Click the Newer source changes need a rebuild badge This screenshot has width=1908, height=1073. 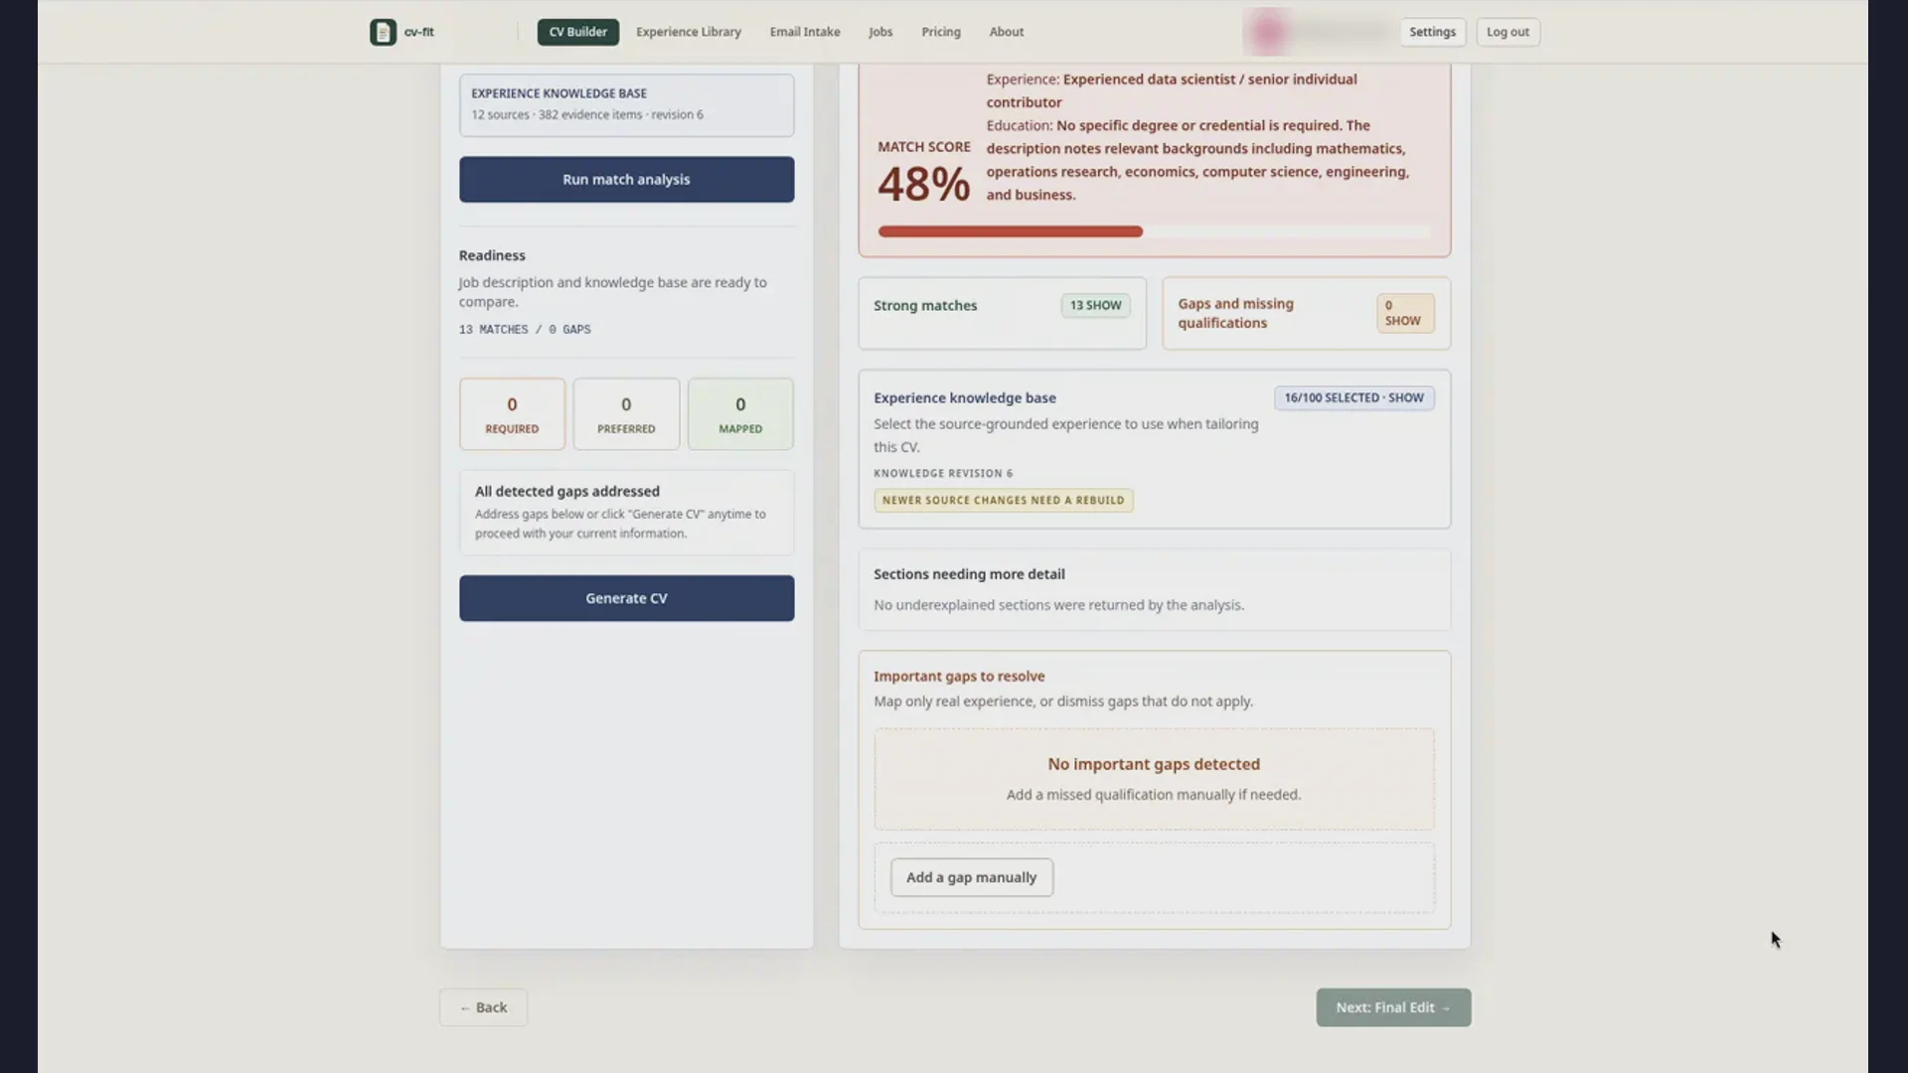pyautogui.click(x=1004, y=501)
